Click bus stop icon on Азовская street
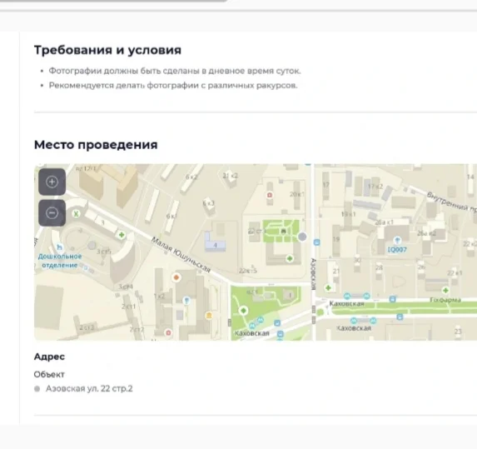477x449 pixels. point(316,242)
